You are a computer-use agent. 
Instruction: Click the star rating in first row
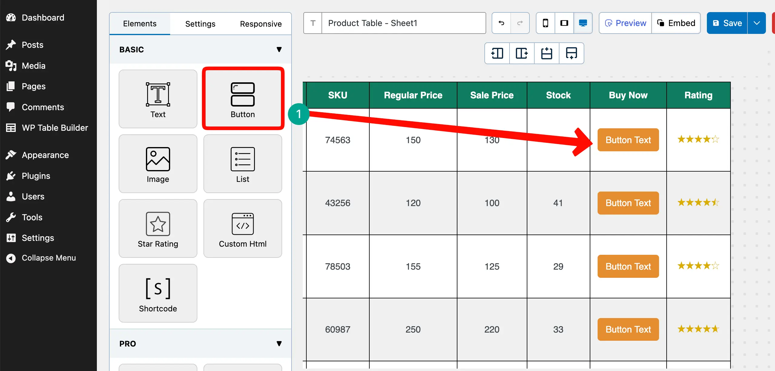click(698, 140)
